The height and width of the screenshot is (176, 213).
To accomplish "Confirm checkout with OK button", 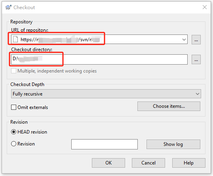I will (108, 163).
